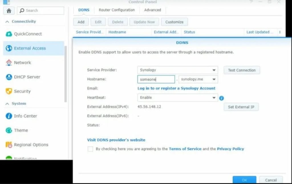Click the Update Now button
Viewport: 292px width, 184px height.
coord(144,22)
